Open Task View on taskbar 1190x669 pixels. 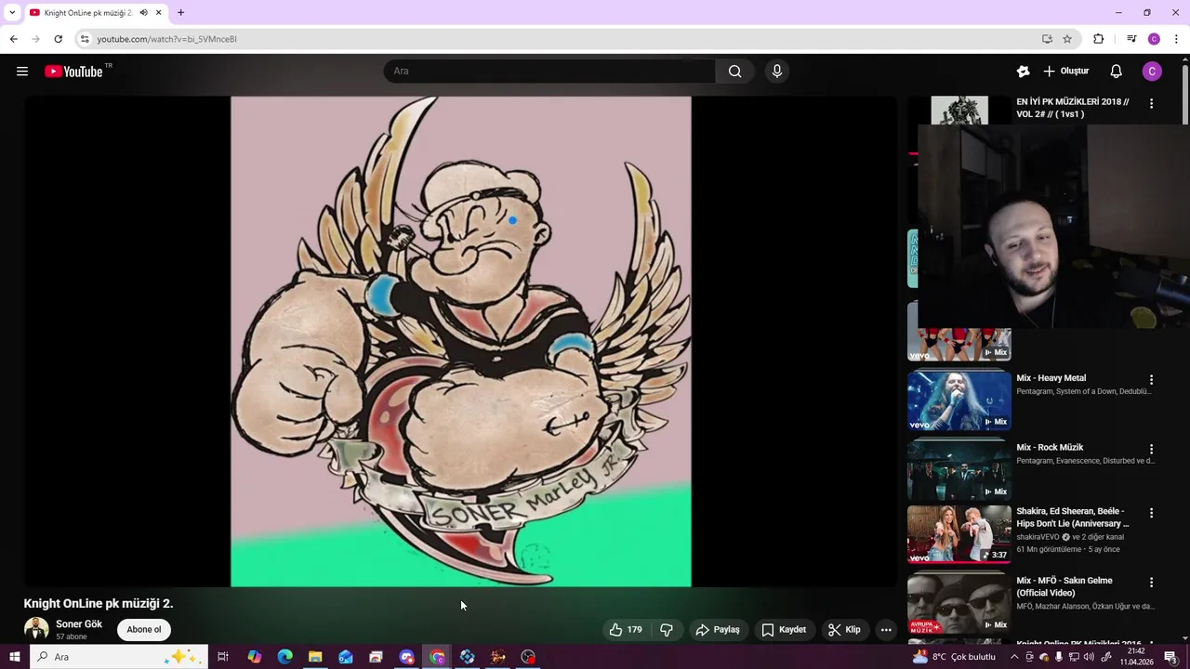pos(223,657)
